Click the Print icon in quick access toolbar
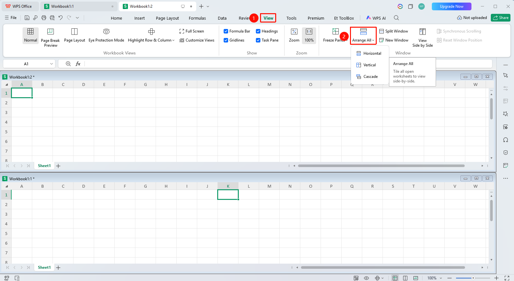This screenshot has width=514, height=281. (x=44, y=18)
